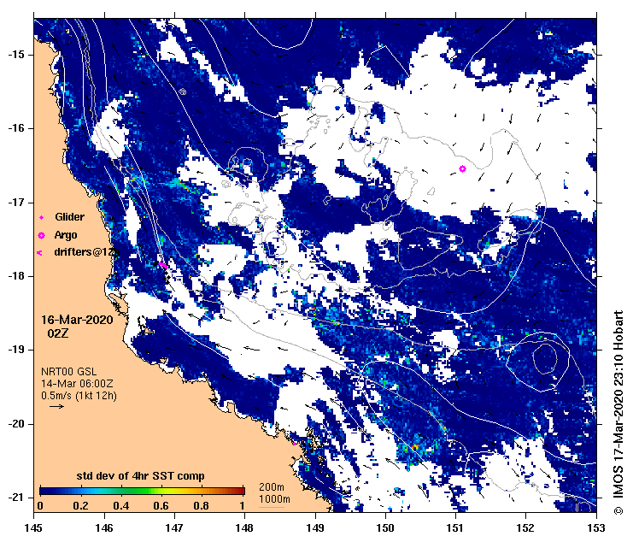Click the '151' longitude axis label
The width and height of the screenshot is (633, 542).
[455, 528]
